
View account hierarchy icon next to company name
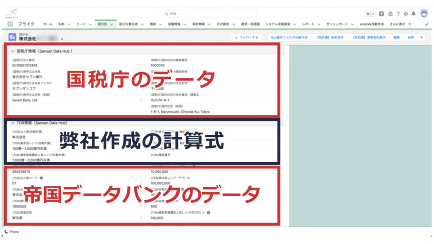click(62, 39)
